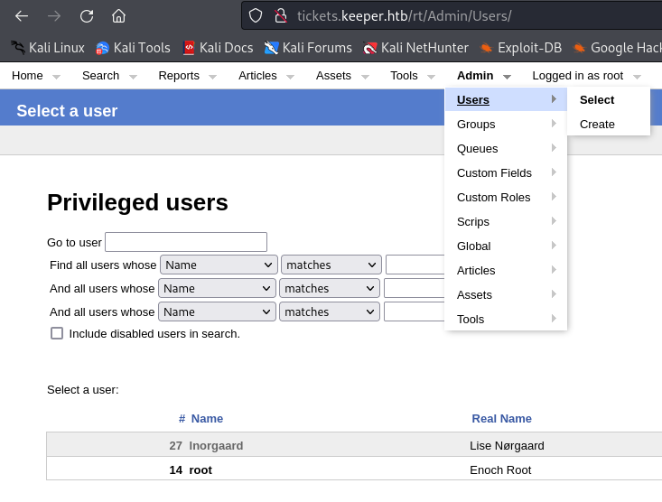Open user root
662x502 pixels.
[200, 469]
